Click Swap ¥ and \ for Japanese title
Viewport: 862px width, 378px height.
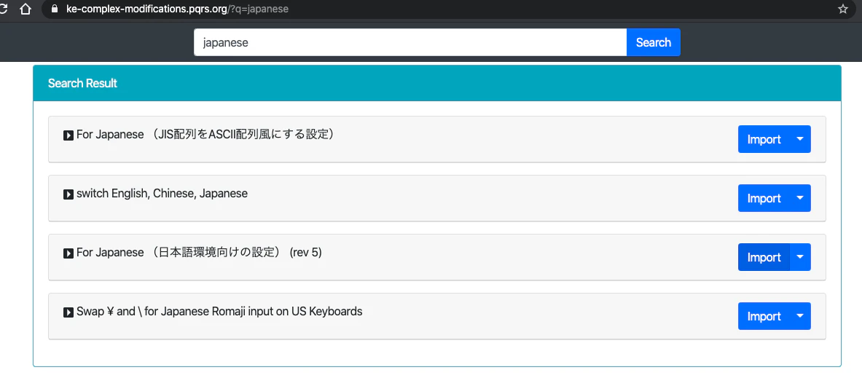click(x=219, y=312)
